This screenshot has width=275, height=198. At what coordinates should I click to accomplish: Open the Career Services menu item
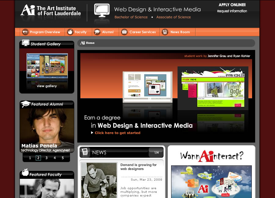[x=142, y=32]
